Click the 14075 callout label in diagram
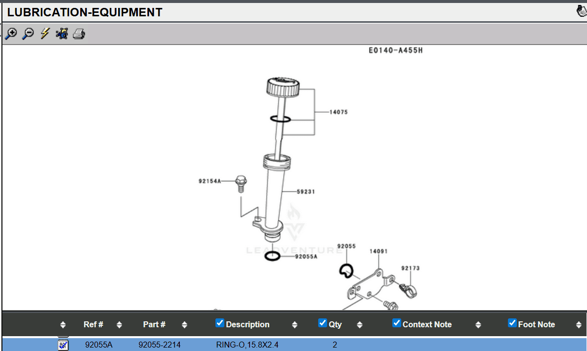 click(x=339, y=112)
